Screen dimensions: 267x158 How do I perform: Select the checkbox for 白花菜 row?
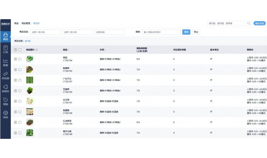pos(20,101)
